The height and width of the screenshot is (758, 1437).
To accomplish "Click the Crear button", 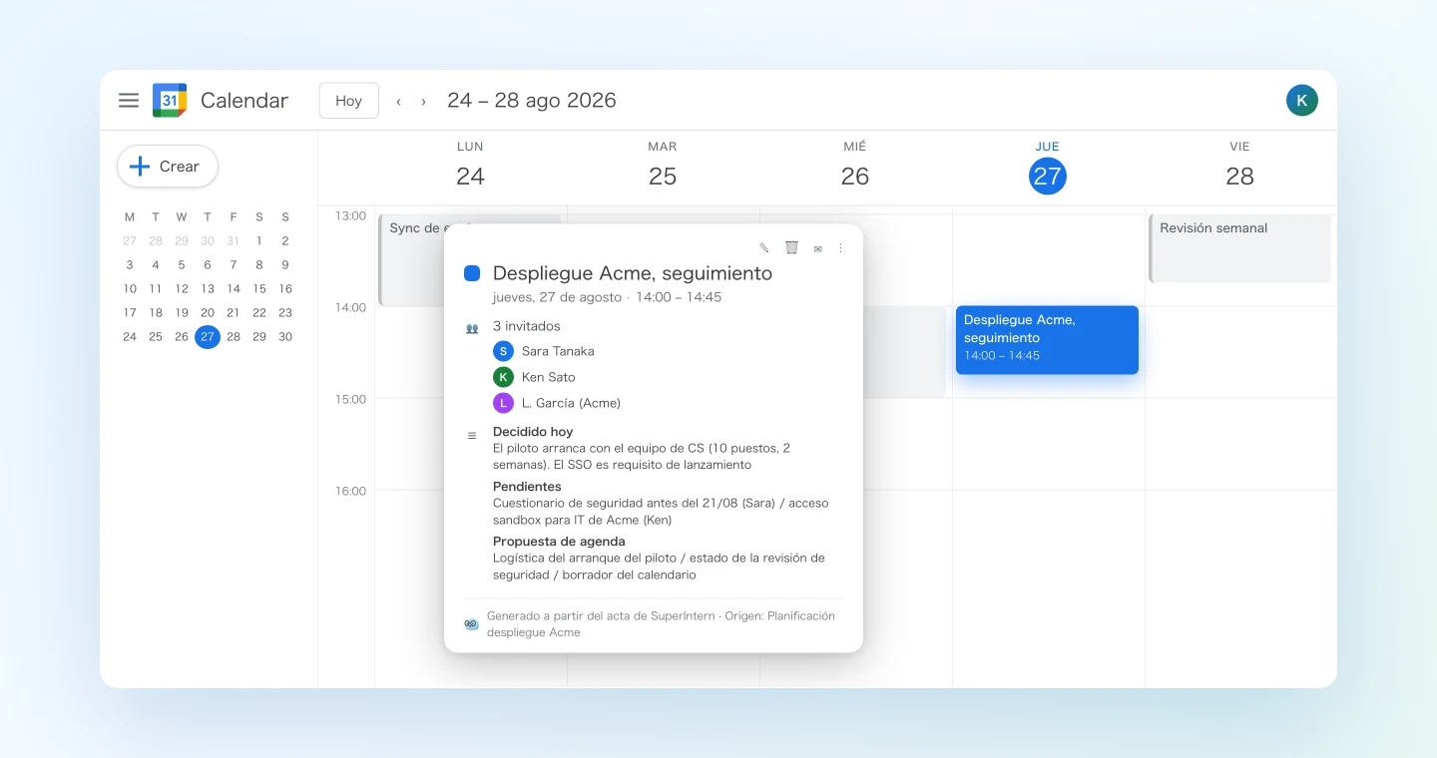I will (x=168, y=167).
